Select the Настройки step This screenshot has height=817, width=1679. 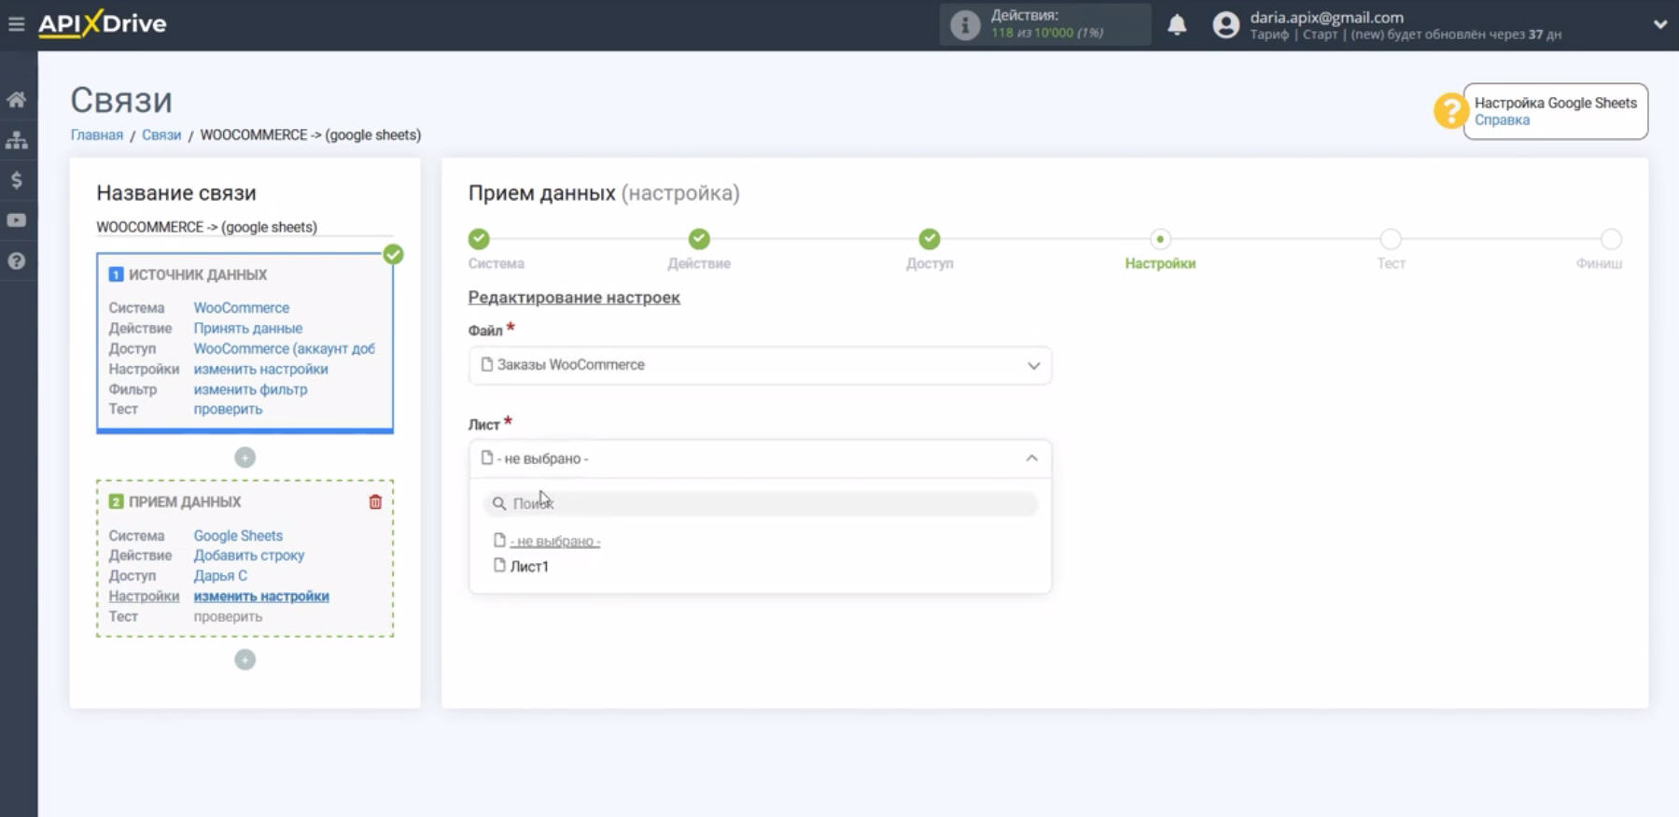[1160, 240]
